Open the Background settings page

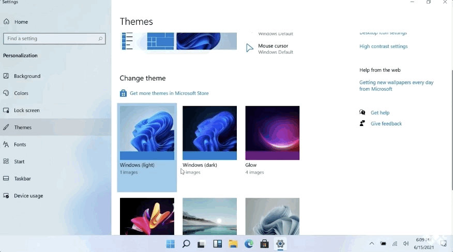click(55, 76)
